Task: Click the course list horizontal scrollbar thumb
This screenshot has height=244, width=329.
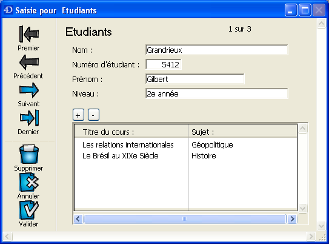Action: click(185, 219)
